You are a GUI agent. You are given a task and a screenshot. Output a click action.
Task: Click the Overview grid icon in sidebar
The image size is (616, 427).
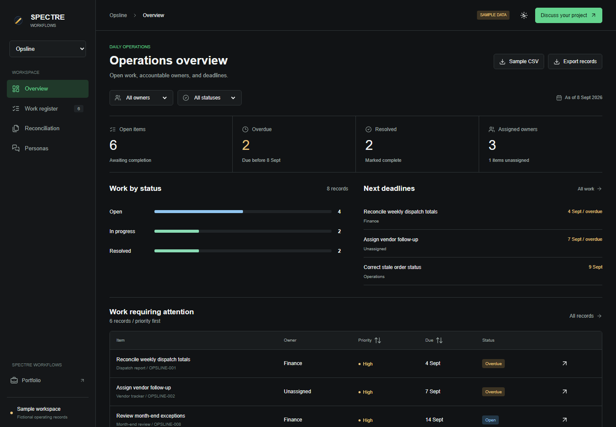16,89
